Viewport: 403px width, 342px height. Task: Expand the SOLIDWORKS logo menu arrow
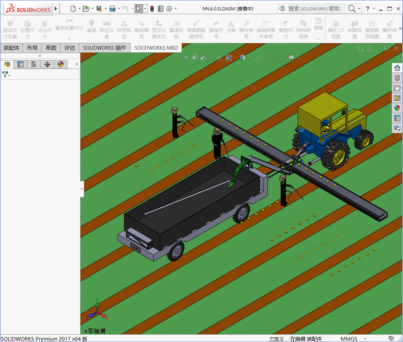[56, 8]
